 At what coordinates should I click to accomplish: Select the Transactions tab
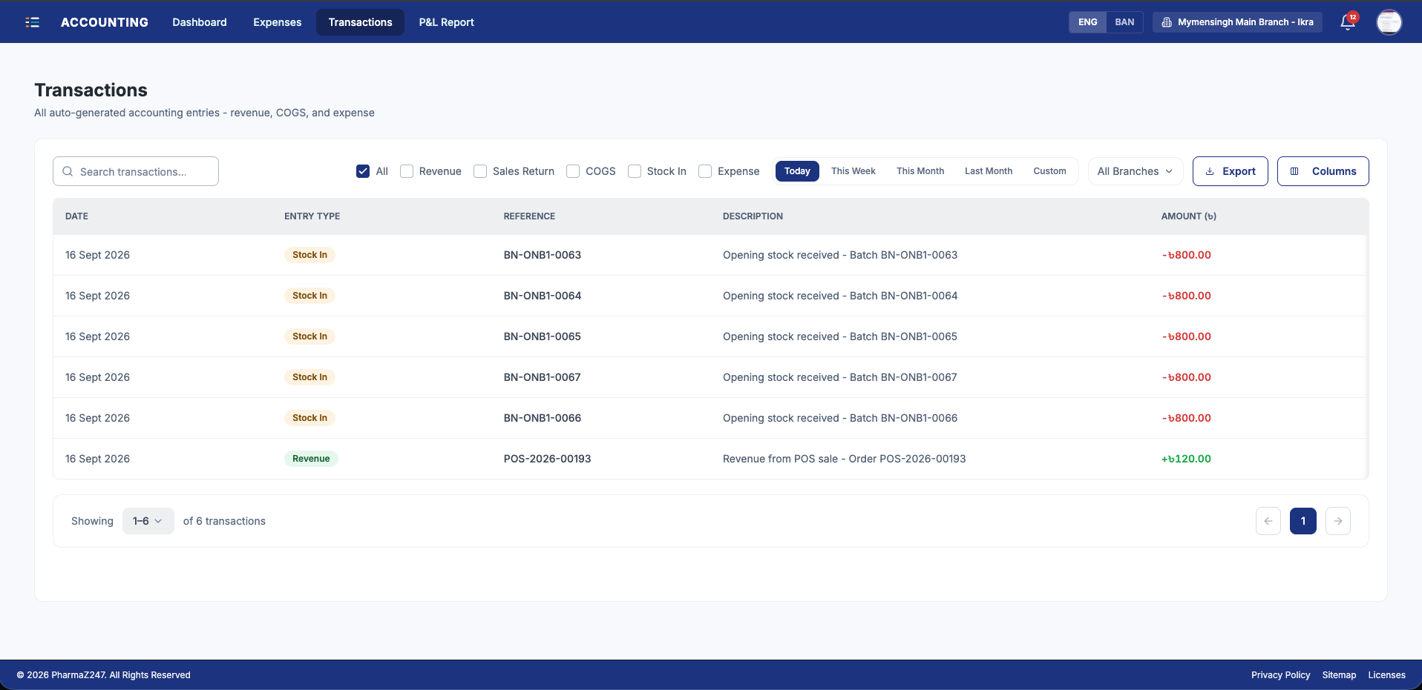tap(361, 22)
